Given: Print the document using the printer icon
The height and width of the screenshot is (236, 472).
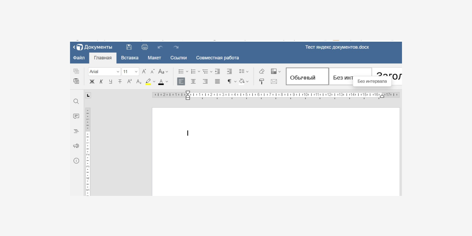Looking at the screenshot, I should [x=145, y=47].
